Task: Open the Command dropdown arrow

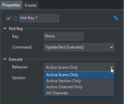Action: [111, 47]
